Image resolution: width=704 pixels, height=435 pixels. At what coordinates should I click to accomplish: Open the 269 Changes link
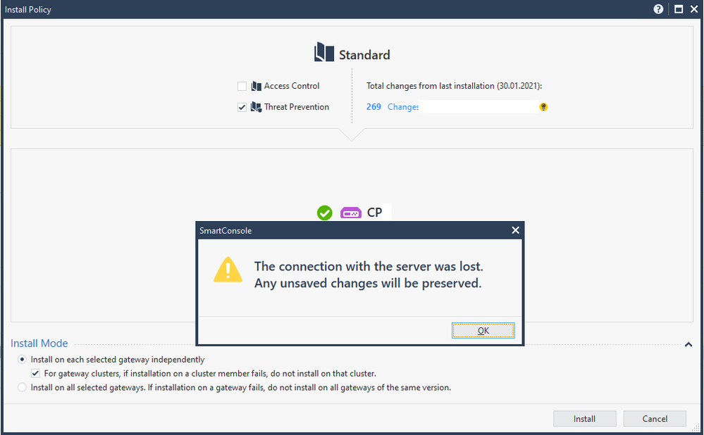point(392,107)
